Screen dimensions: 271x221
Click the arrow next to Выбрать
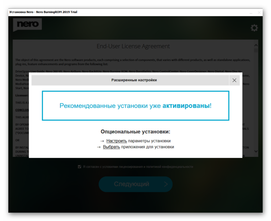point(99,147)
